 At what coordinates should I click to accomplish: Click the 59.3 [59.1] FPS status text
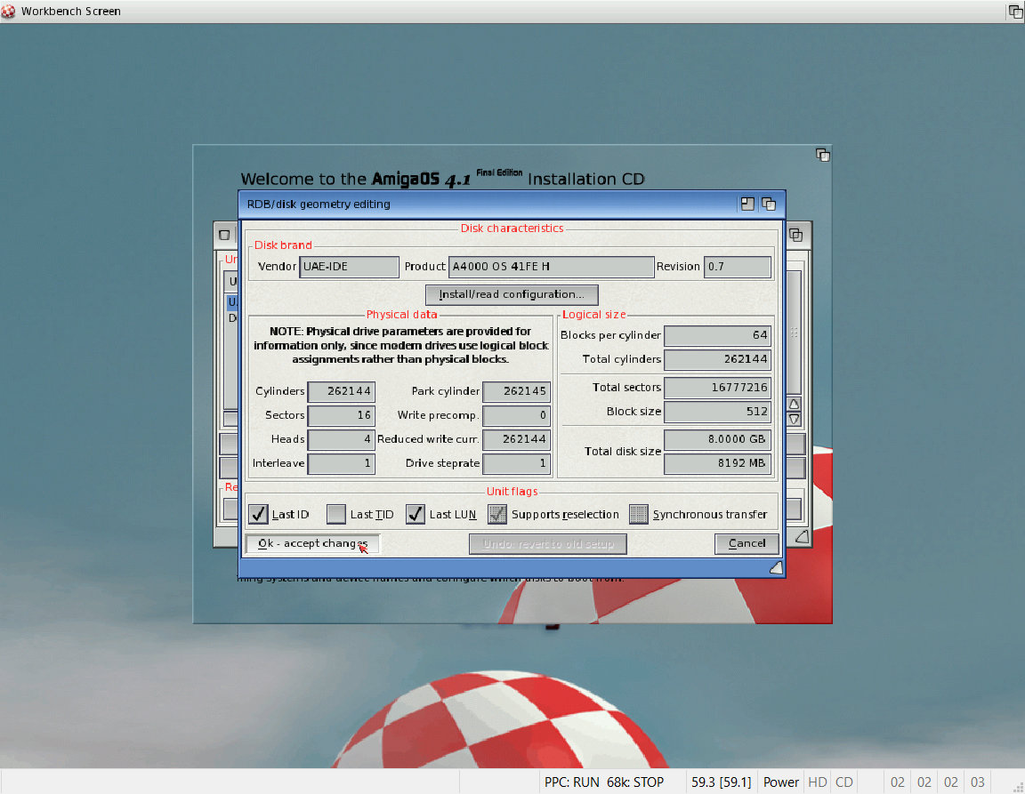click(x=721, y=782)
